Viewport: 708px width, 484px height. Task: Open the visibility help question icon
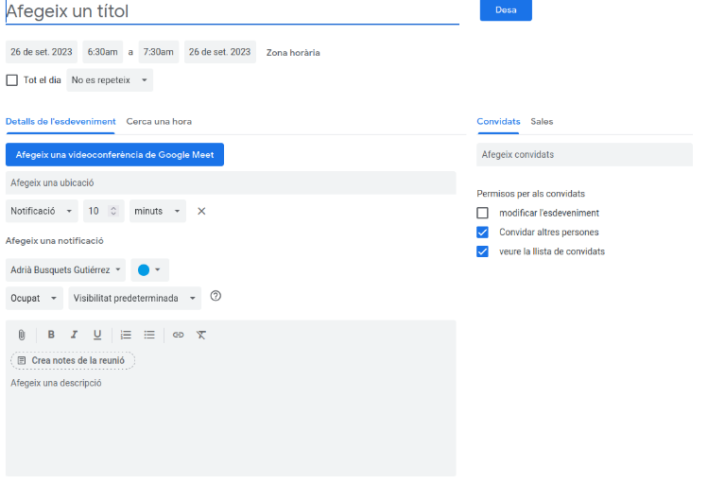pos(216,296)
